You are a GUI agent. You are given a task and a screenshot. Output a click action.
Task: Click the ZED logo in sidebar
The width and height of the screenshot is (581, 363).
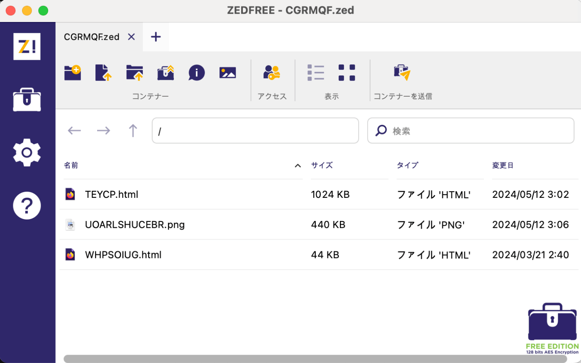(27, 46)
